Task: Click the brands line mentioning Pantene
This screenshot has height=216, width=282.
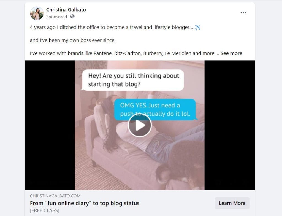Action: [x=122, y=53]
